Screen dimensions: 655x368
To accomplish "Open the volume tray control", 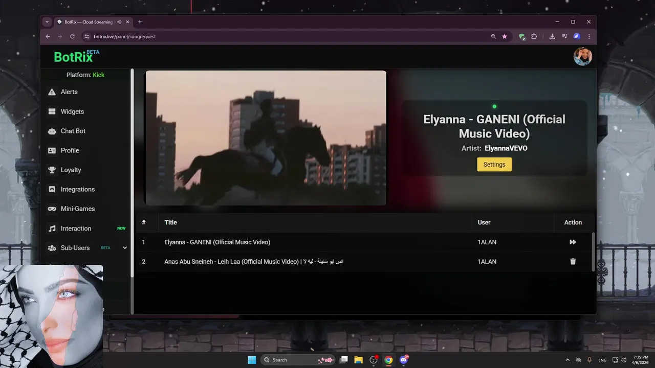I will click(x=623, y=360).
